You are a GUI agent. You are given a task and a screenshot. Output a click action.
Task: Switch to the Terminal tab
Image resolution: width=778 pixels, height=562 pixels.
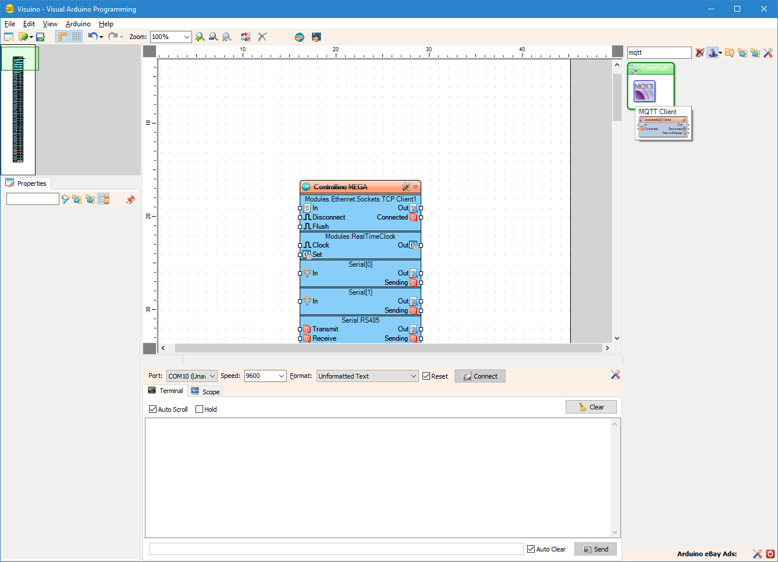(x=165, y=391)
